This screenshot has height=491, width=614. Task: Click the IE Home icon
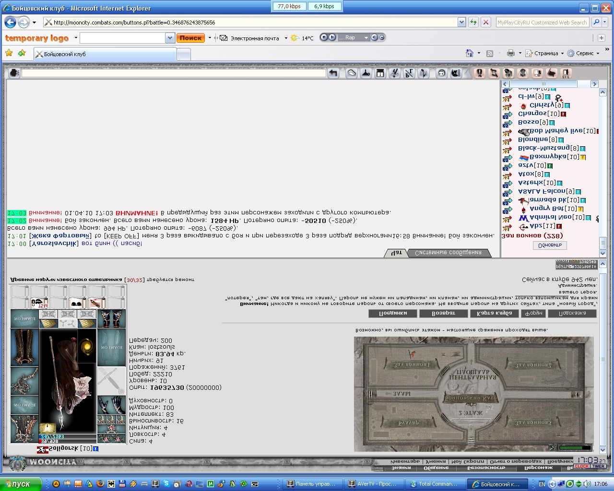[470, 53]
